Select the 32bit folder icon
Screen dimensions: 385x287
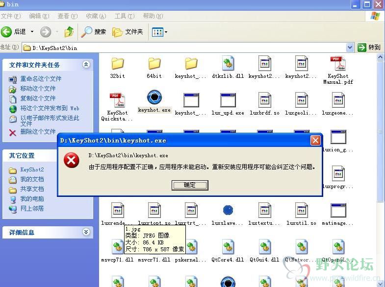tap(117, 64)
